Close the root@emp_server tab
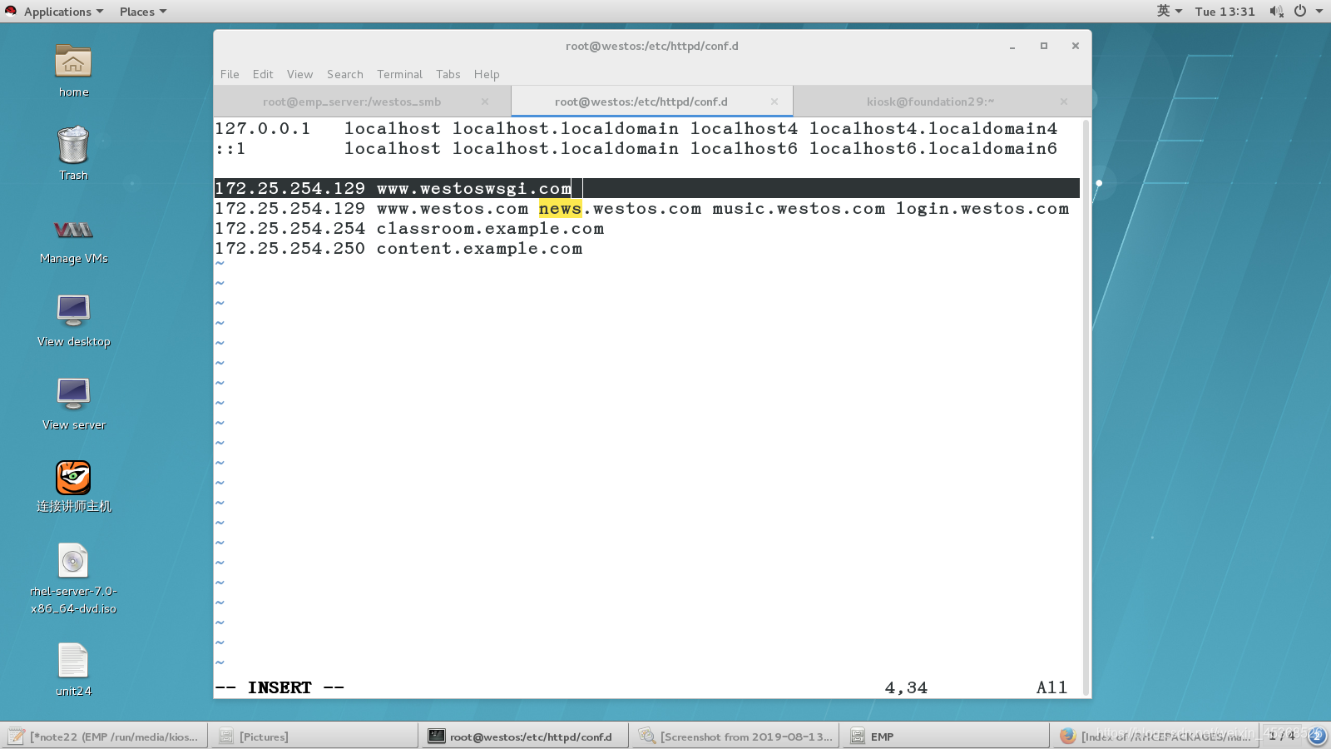Image resolution: width=1331 pixels, height=749 pixels. pos(484,102)
